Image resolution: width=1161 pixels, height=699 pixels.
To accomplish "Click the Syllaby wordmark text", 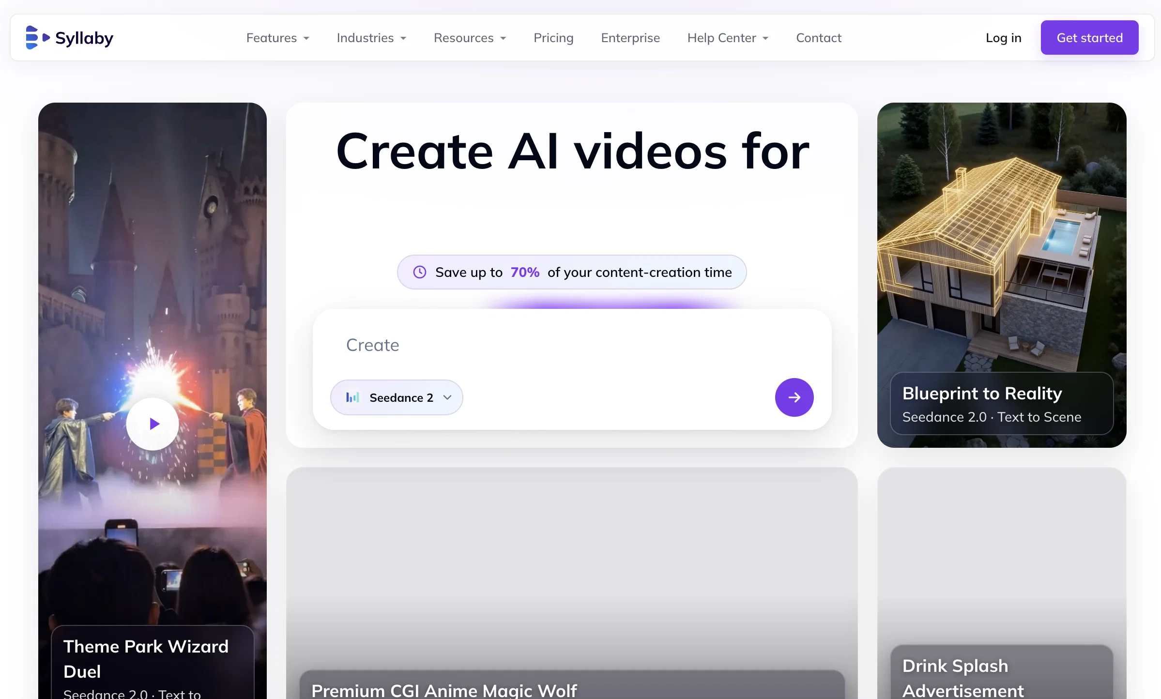I will (84, 38).
